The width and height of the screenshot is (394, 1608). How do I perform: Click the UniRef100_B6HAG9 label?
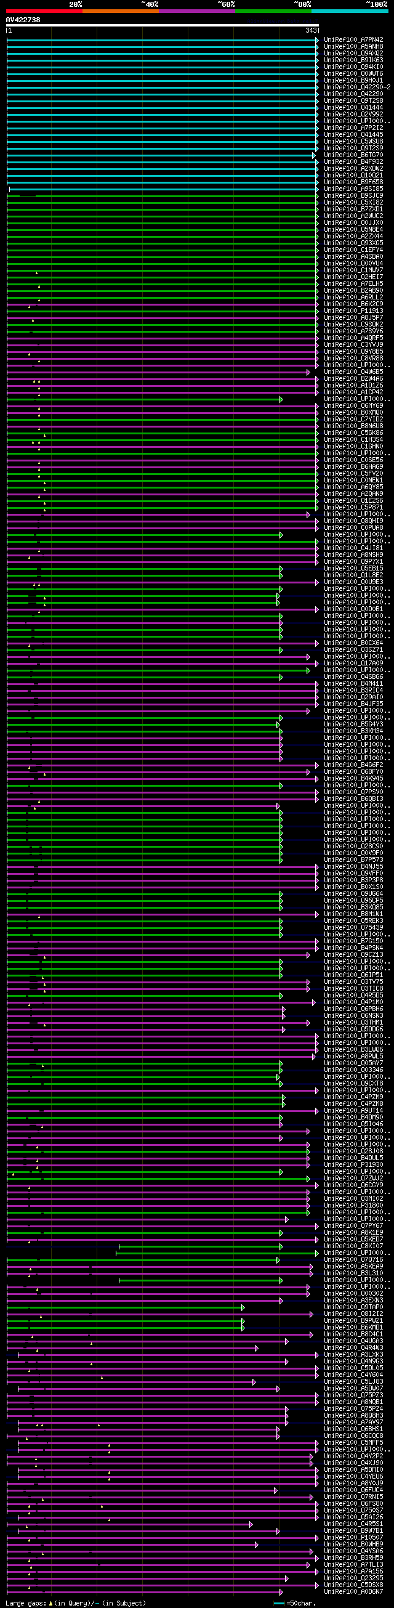coord(353,467)
